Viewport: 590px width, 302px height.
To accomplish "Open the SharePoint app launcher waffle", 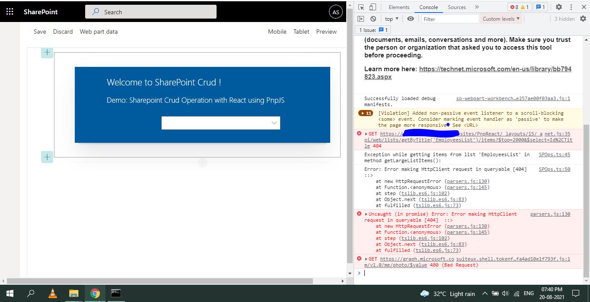I will 10,11.
